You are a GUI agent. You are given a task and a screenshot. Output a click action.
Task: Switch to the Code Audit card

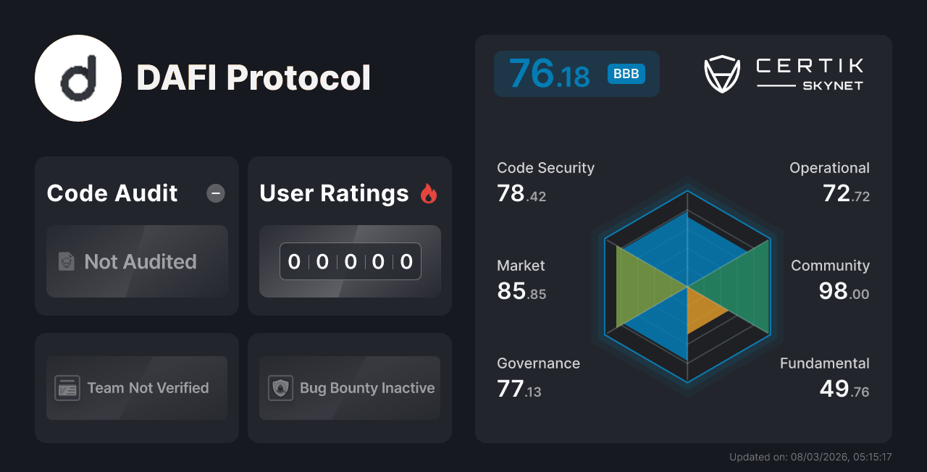coord(136,235)
